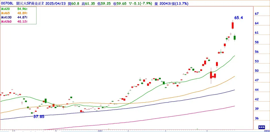This screenshot has height=132, width=270.
Task: Click price axis label 58
Action: pos(257,42)
